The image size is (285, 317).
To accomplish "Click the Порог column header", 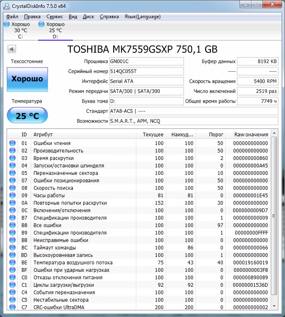I will [210, 134].
